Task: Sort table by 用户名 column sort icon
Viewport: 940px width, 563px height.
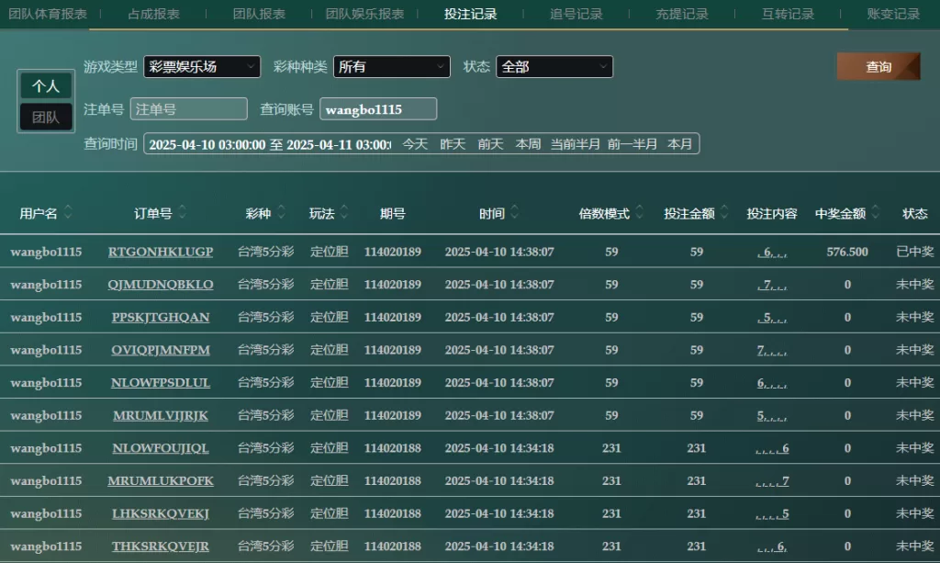Action: pos(68,213)
